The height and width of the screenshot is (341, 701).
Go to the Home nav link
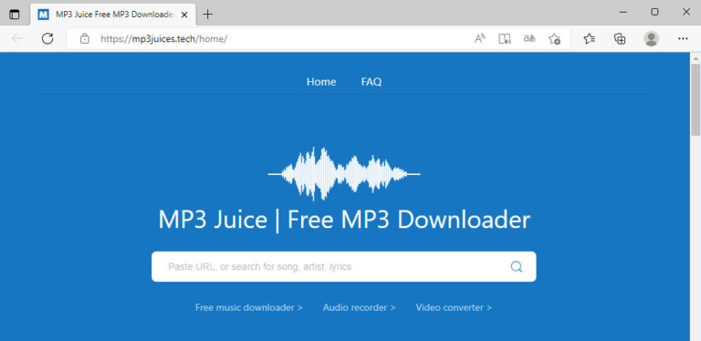click(321, 82)
